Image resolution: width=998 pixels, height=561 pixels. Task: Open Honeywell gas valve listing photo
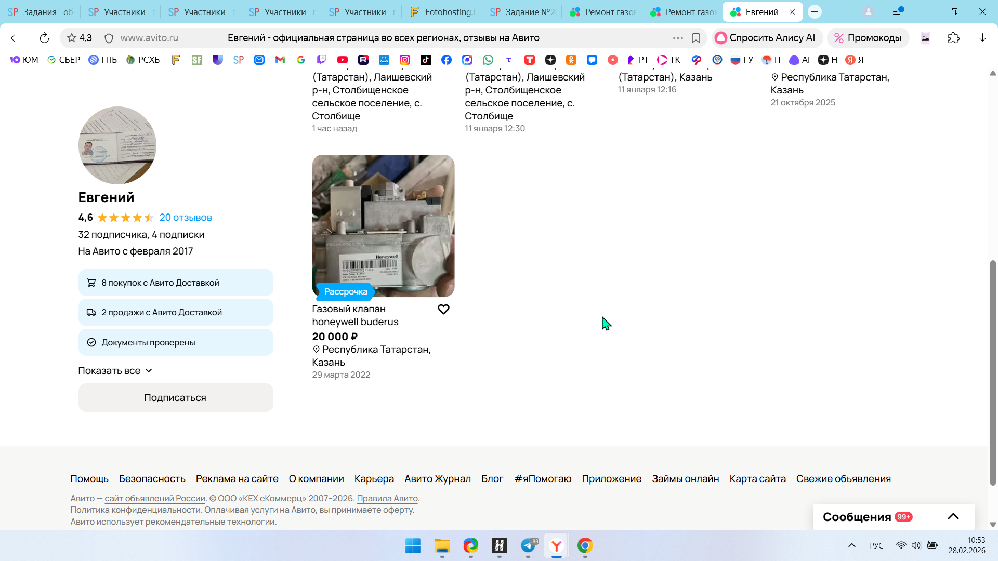point(383,225)
